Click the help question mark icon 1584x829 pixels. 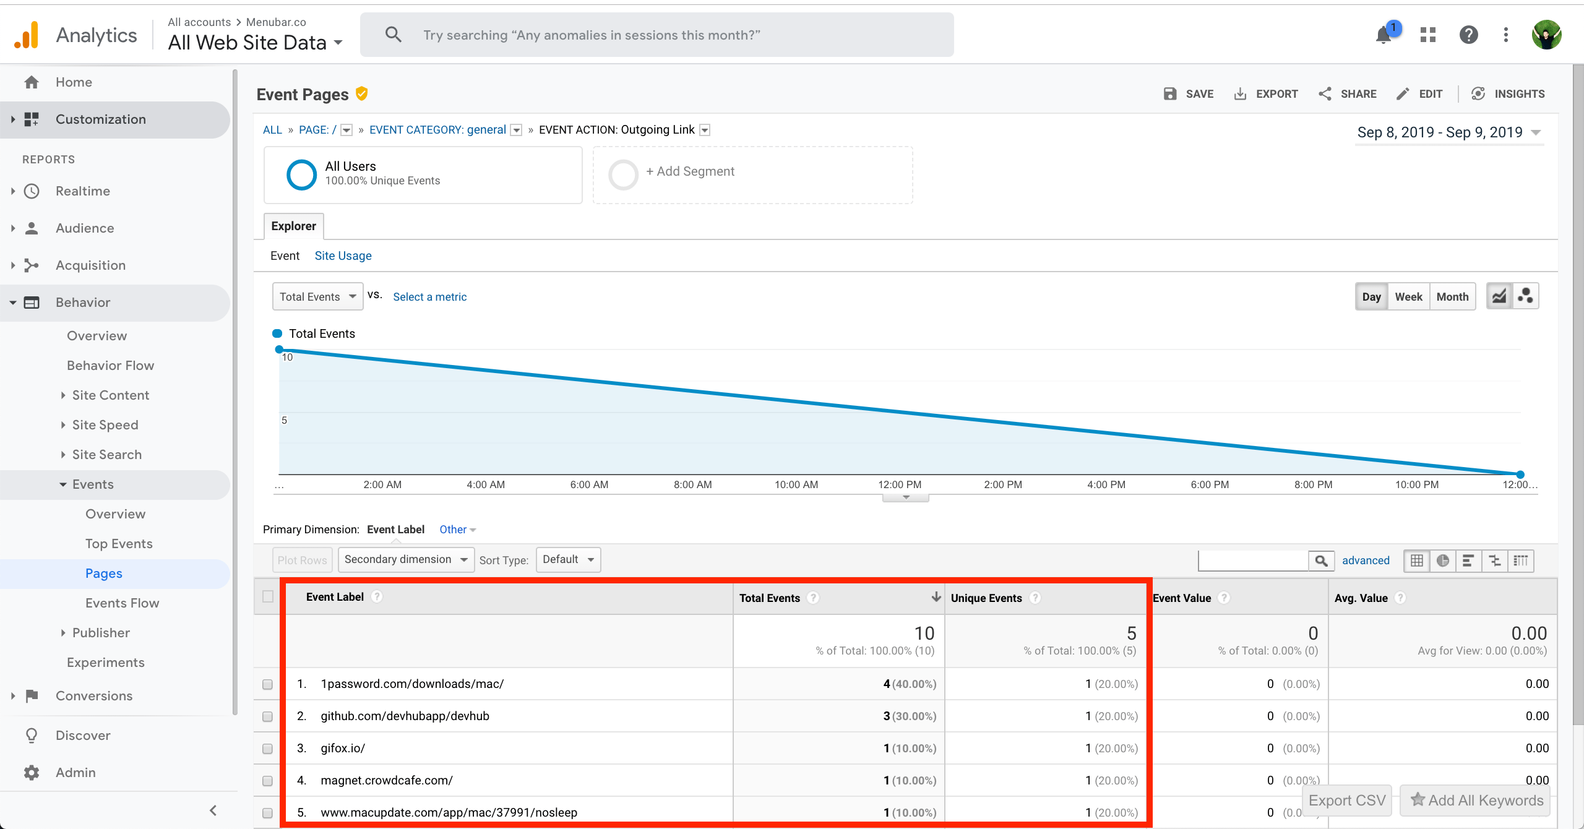pyautogui.click(x=1468, y=35)
